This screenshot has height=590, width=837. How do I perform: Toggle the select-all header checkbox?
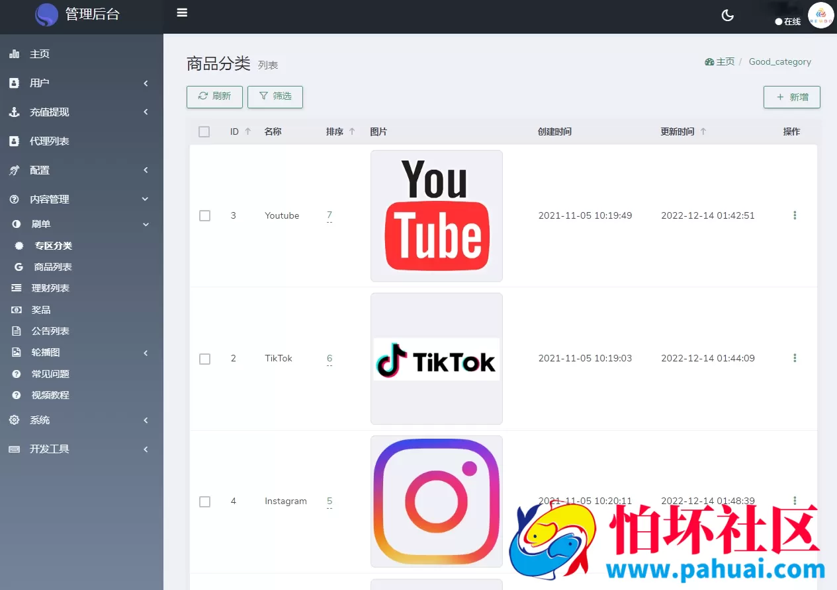204,131
